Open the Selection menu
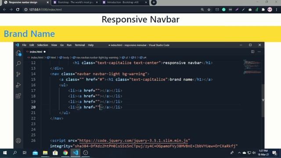The height and width of the screenshot is (158, 281). [43, 45]
